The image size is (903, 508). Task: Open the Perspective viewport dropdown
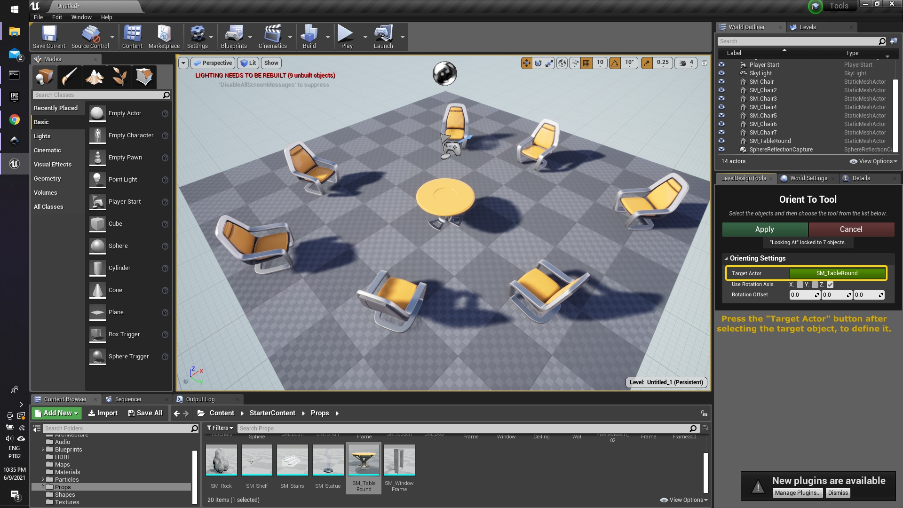click(x=213, y=63)
